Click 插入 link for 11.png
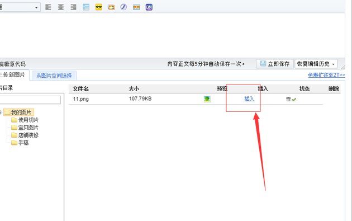352x221 pixels. click(249, 98)
